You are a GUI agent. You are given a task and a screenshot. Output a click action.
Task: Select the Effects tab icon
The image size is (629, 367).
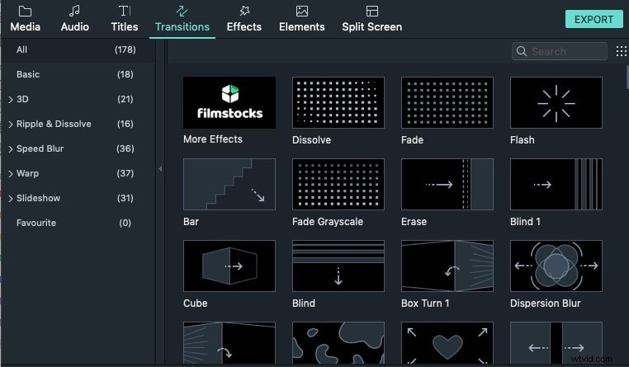tap(244, 12)
